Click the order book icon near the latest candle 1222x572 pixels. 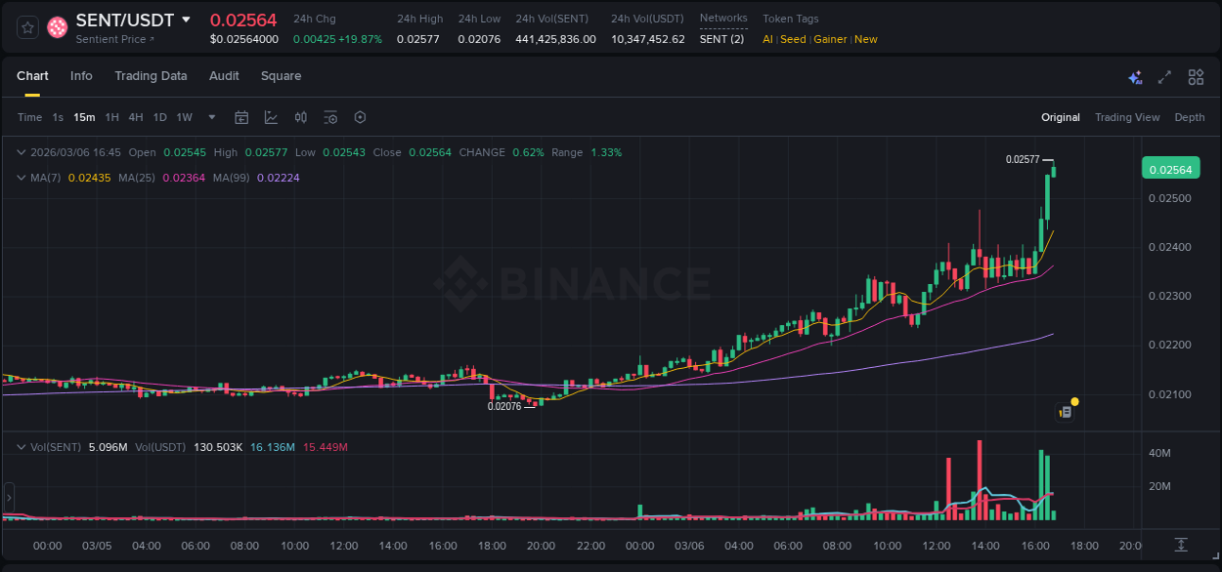coord(1065,411)
